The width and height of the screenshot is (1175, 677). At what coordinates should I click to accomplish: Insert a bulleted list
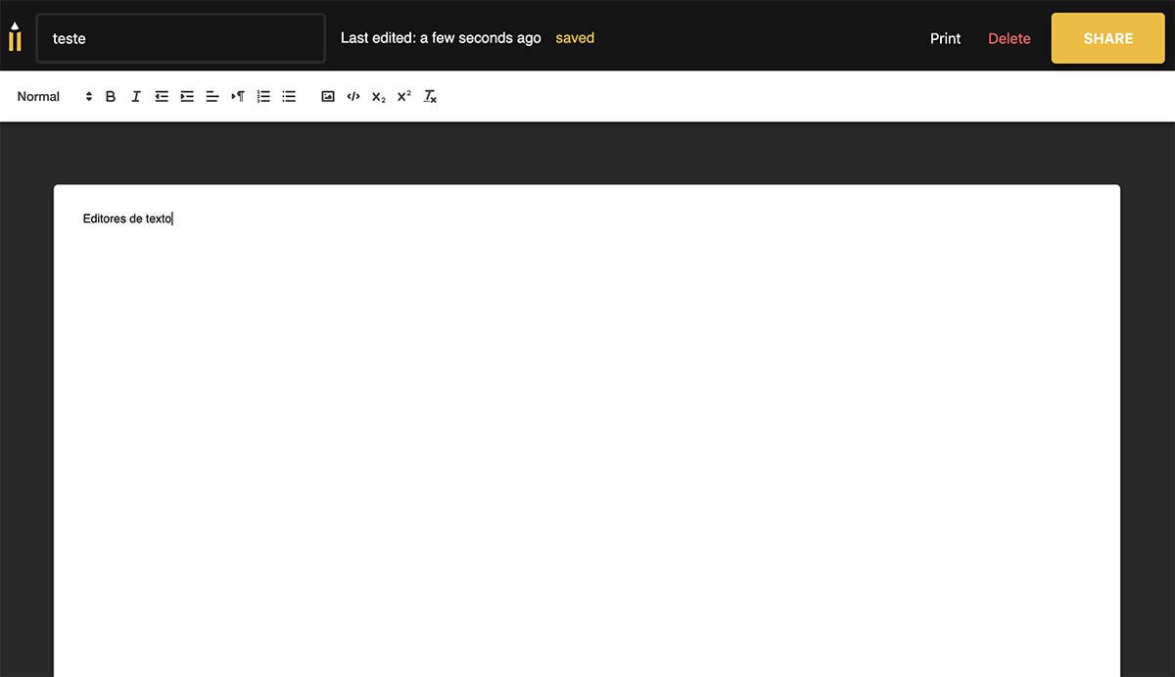coord(289,97)
